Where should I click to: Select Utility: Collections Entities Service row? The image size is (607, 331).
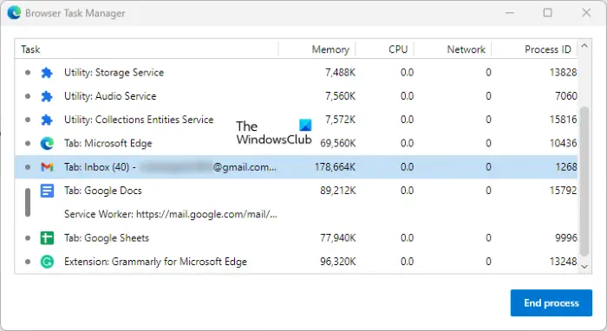[297, 120]
